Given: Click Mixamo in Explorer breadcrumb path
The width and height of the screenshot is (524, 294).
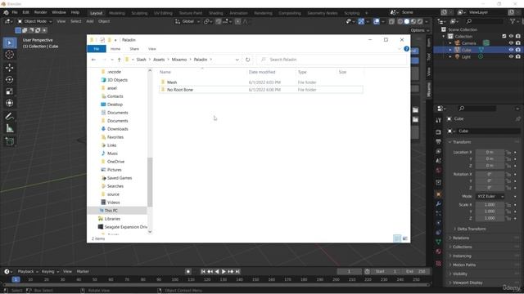Looking at the screenshot, I should point(179,60).
